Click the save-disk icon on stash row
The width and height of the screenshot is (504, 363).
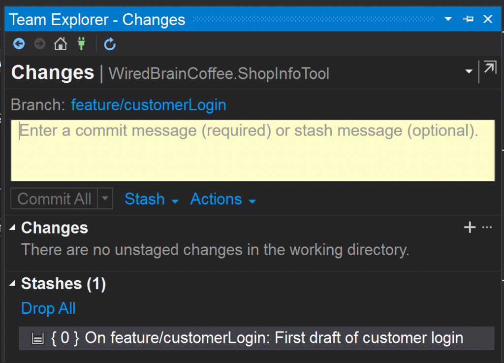(x=37, y=338)
